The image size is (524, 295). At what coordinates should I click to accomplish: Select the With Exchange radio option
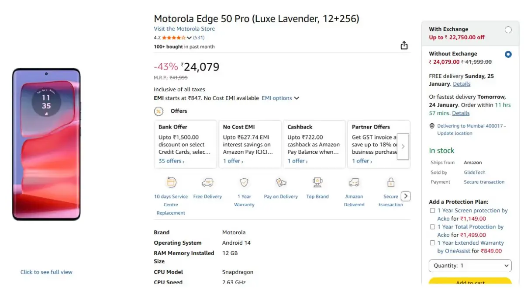pyautogui.click(x=508, y=30)
